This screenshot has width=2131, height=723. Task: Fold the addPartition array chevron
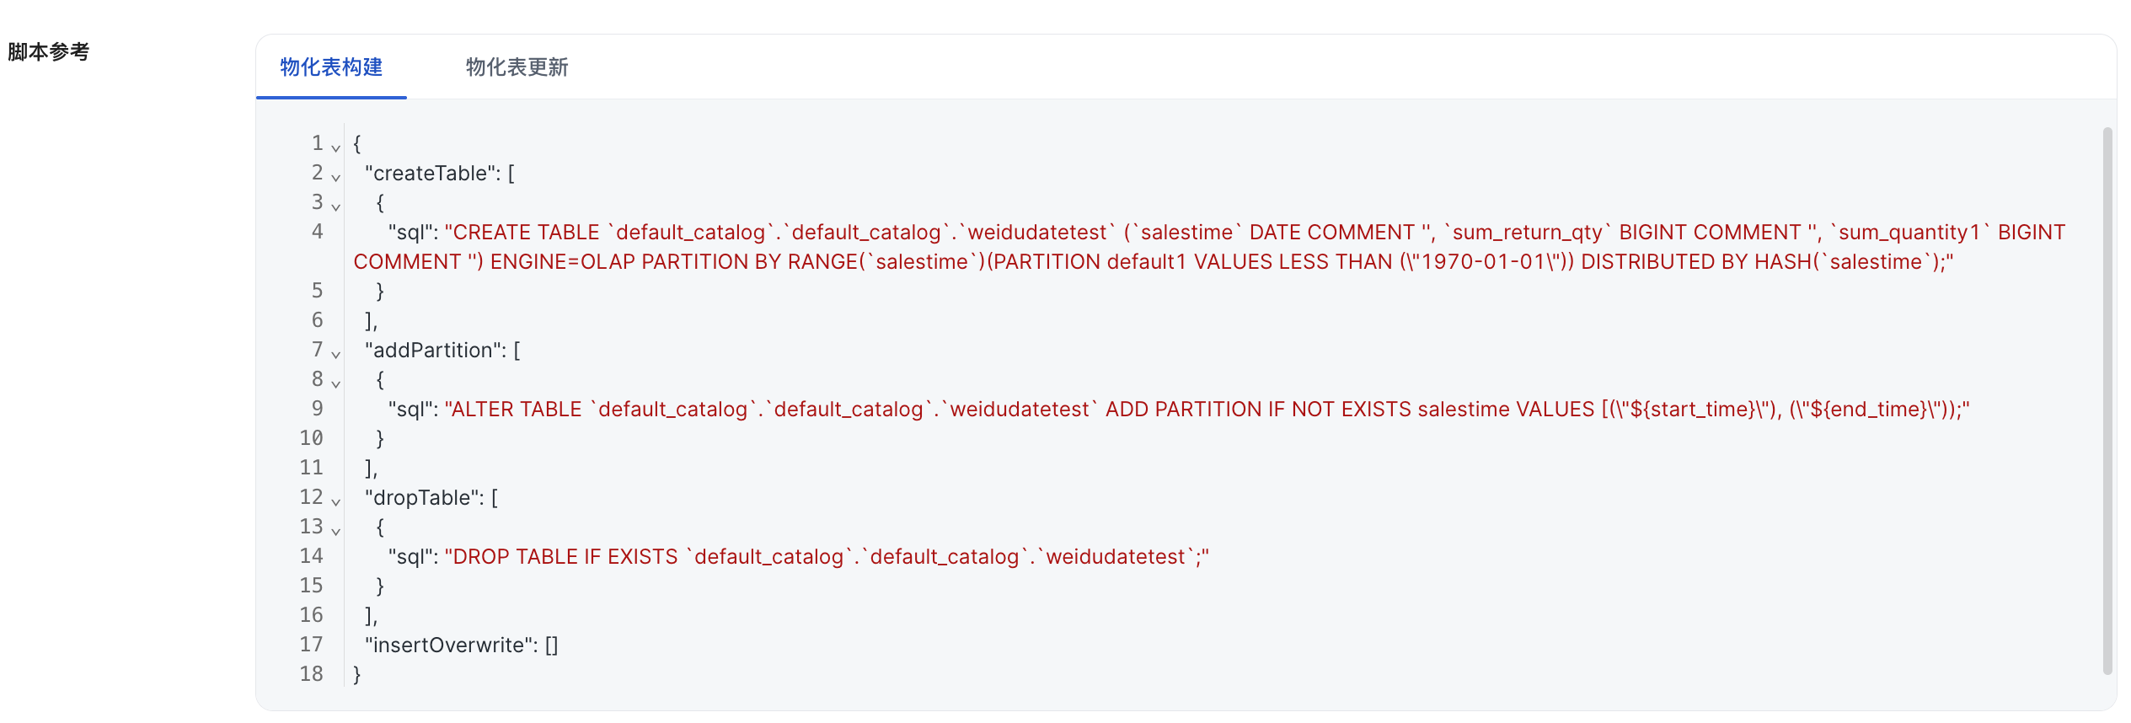(335, 354)
